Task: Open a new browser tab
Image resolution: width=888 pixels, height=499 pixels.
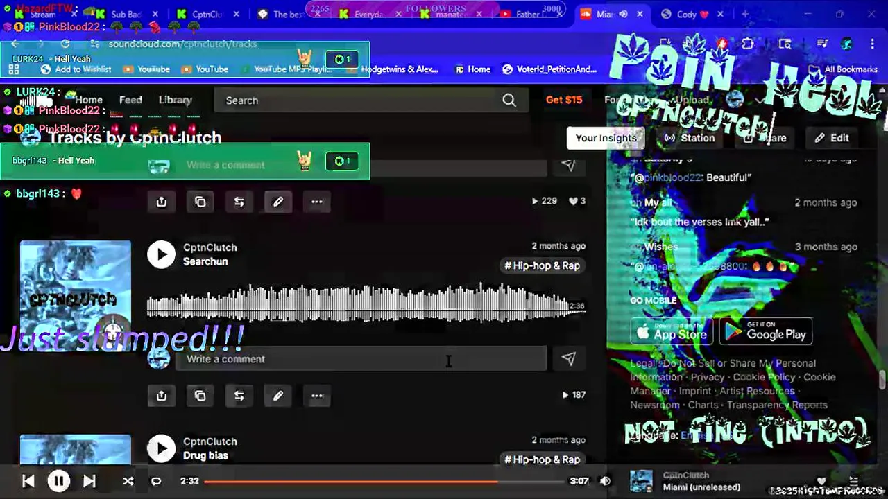Action: click(x=745, y=14)
